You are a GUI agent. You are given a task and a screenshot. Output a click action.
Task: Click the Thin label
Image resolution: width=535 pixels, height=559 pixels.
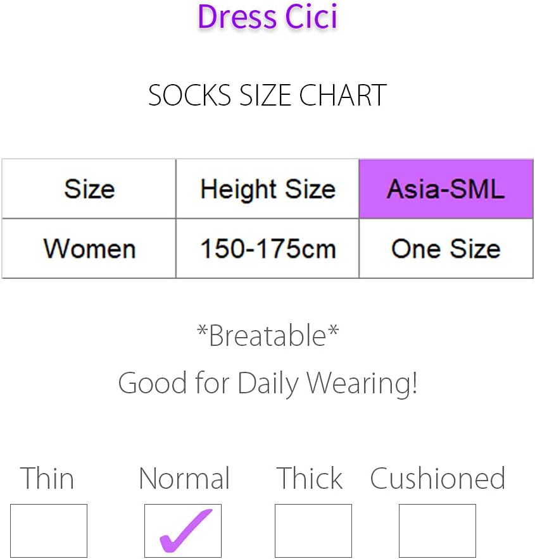pyautogui.click(x=47, y=478)
